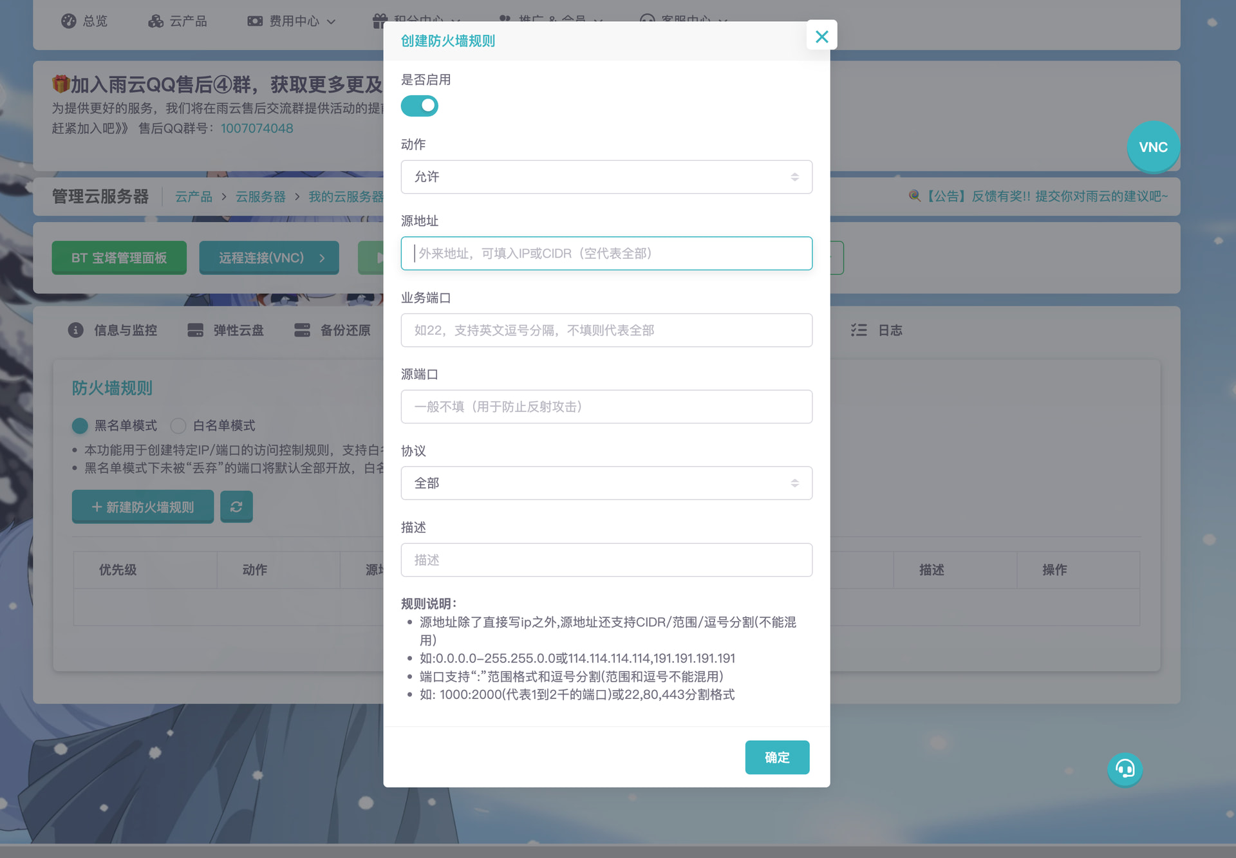Click the 云产品 cubes icon
Screen dimensions: 1236x858
tap(156, 21)
